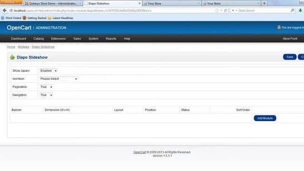Open the Firefox menu button
Screen dimensions: 304x171
coord(11,2)
